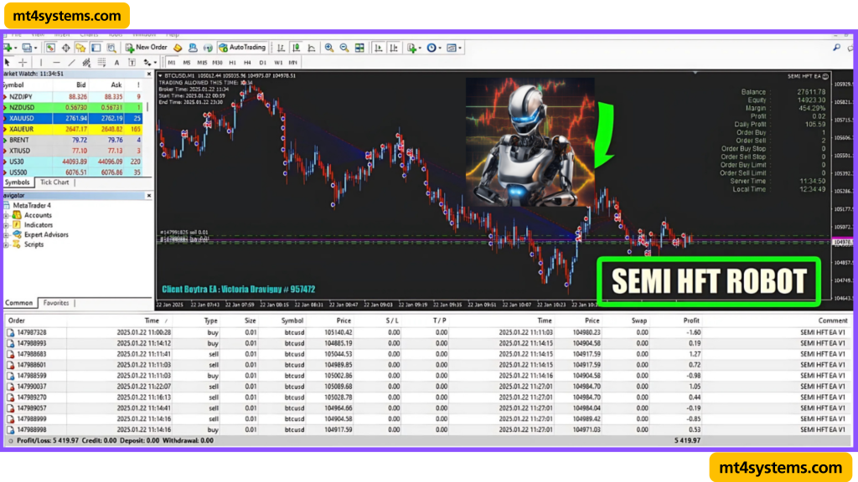Expand the Expert Advisors tree node
The height and width of the screenshot is (482, 858).
[x=6, y=234]
